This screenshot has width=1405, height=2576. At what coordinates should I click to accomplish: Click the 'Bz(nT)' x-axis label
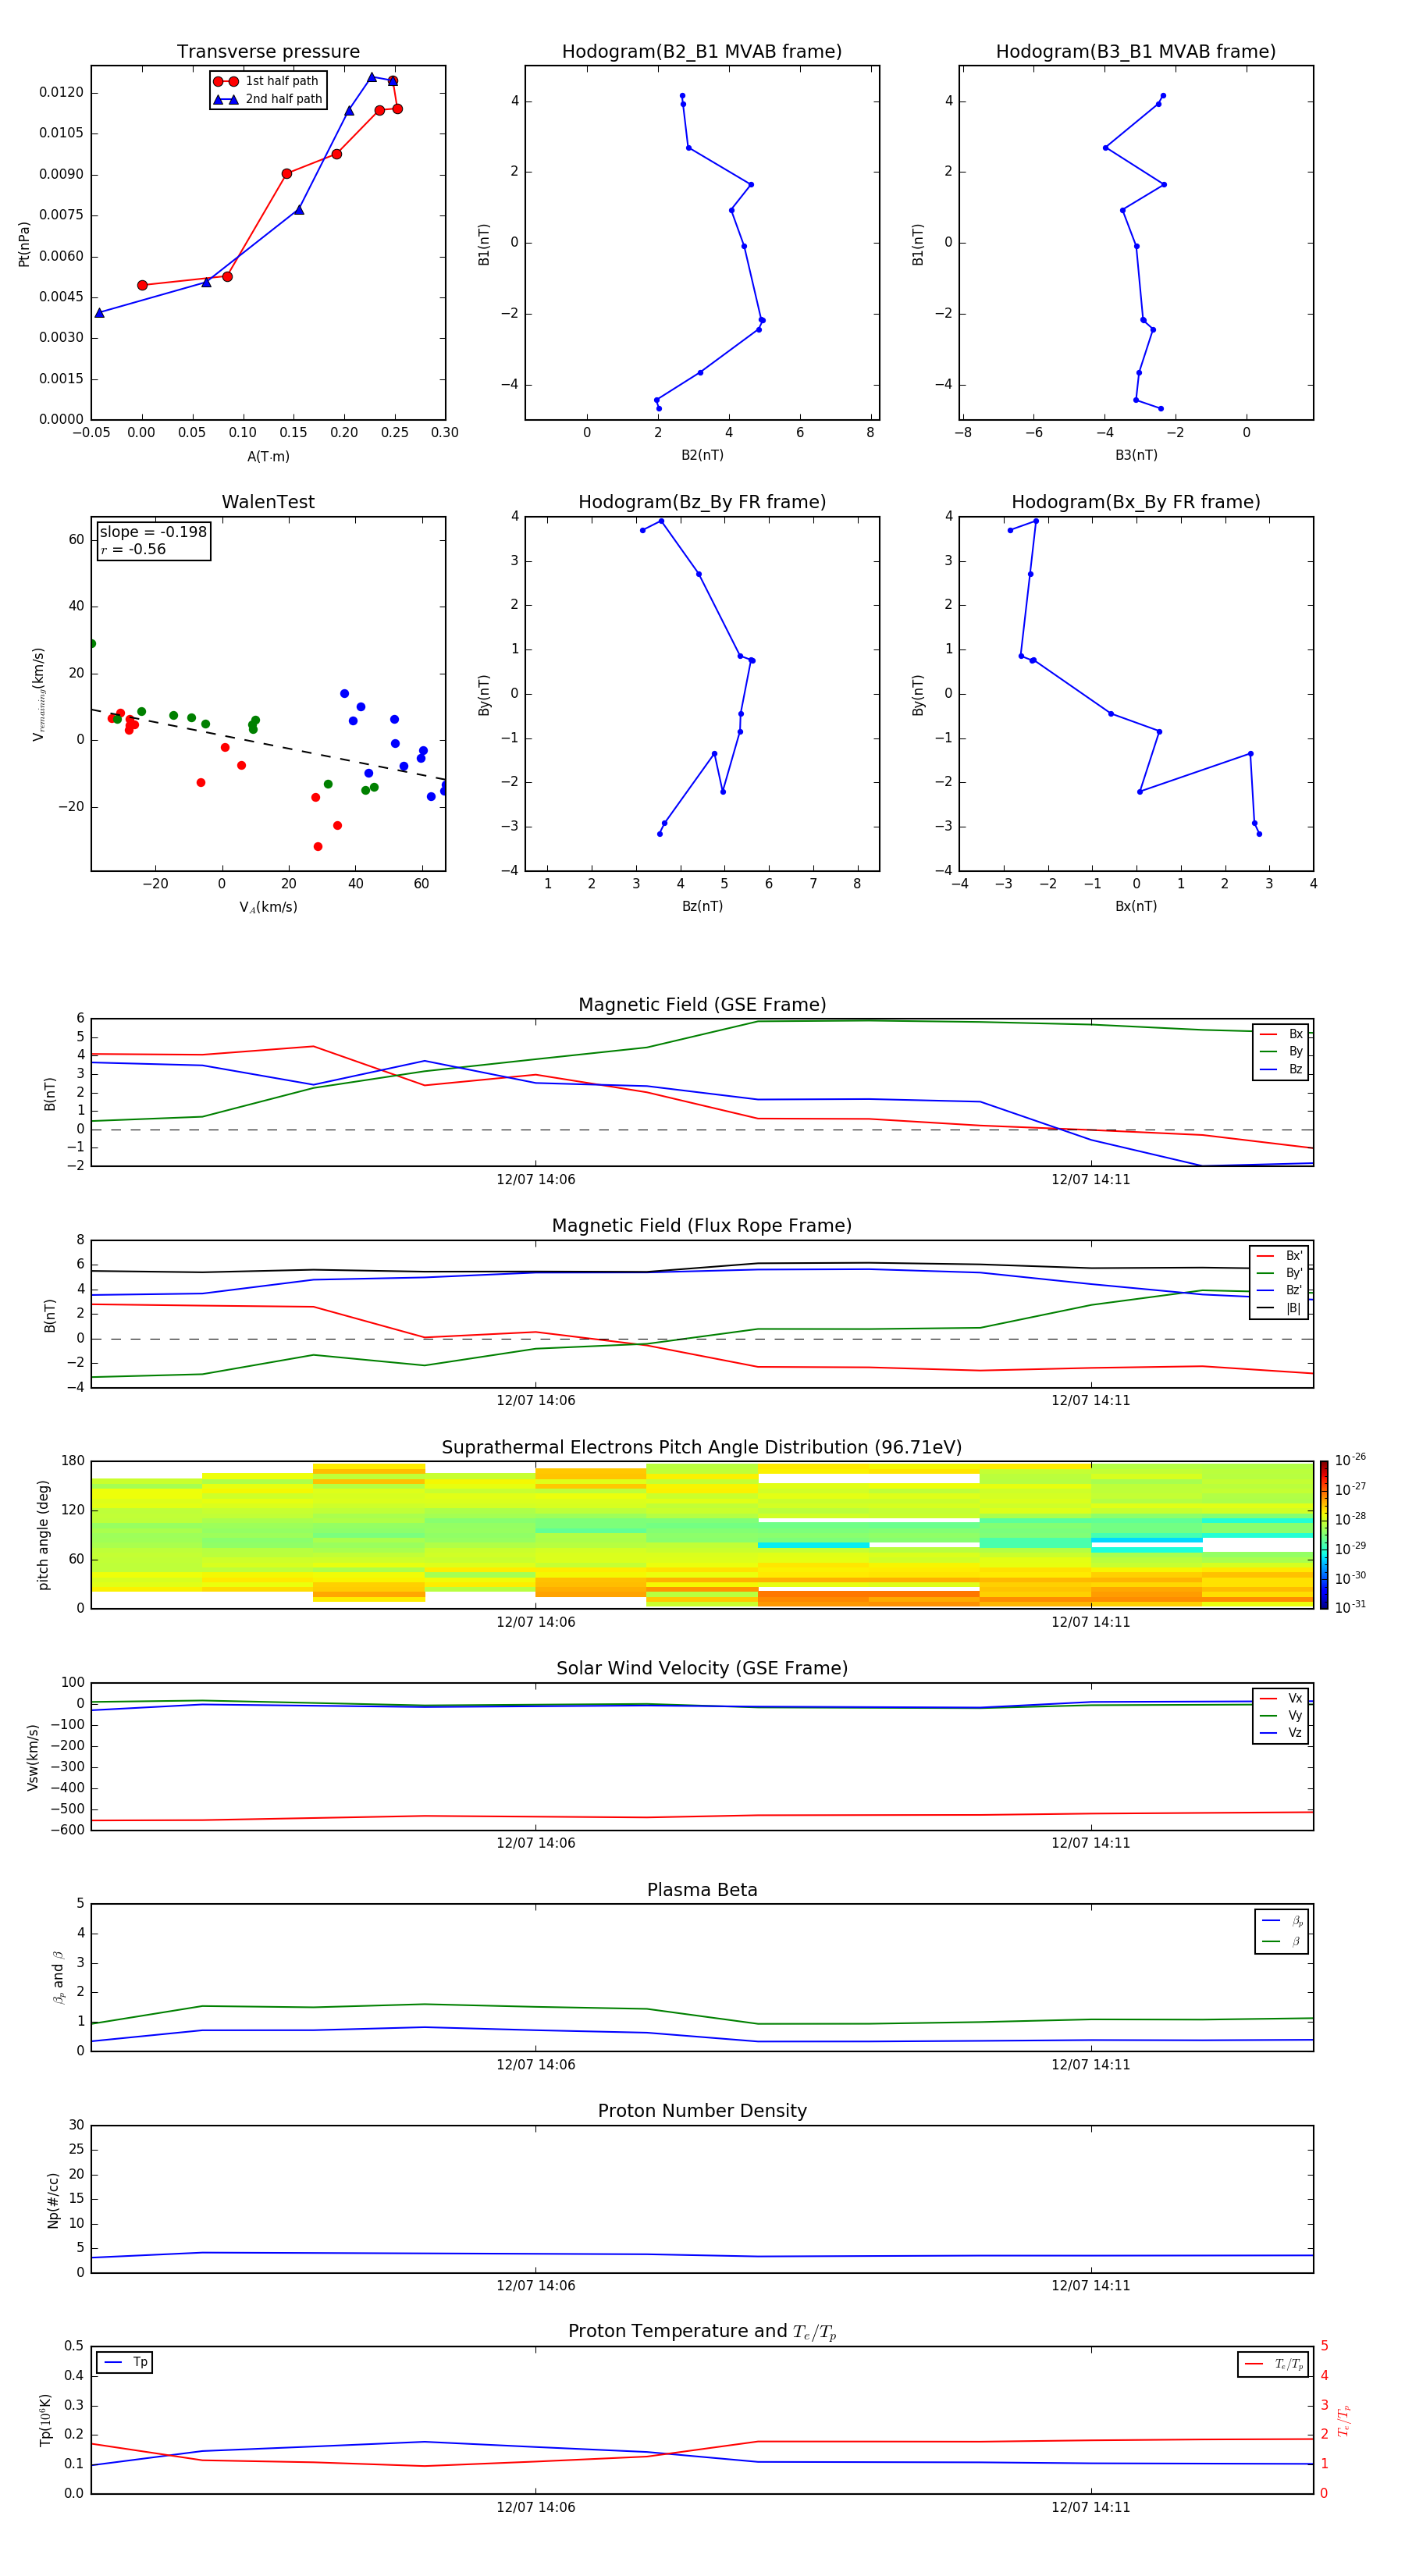pyautogui.click(x=702, y=906)
